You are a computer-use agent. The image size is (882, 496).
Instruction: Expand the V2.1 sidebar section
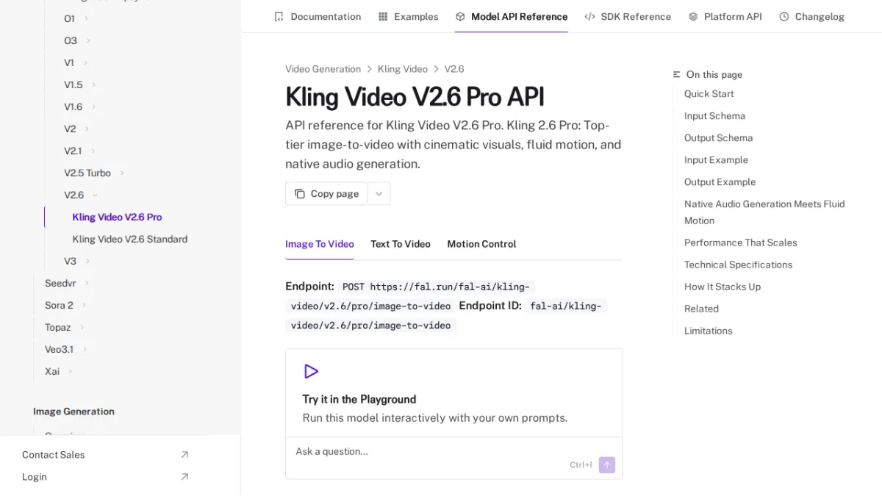[93, 151]
